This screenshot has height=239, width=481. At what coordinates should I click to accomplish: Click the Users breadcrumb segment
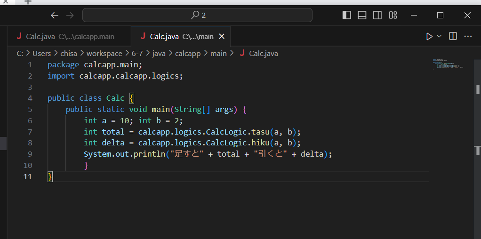pos(41,53)
